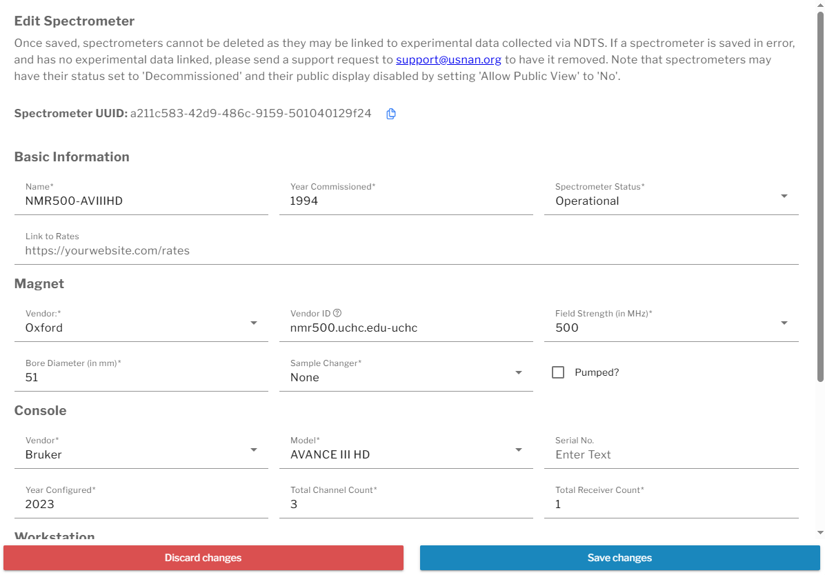Copy the Spectrometer UUID to clipboard
Viewport: 825px width, 575px height.
[390, 114]
